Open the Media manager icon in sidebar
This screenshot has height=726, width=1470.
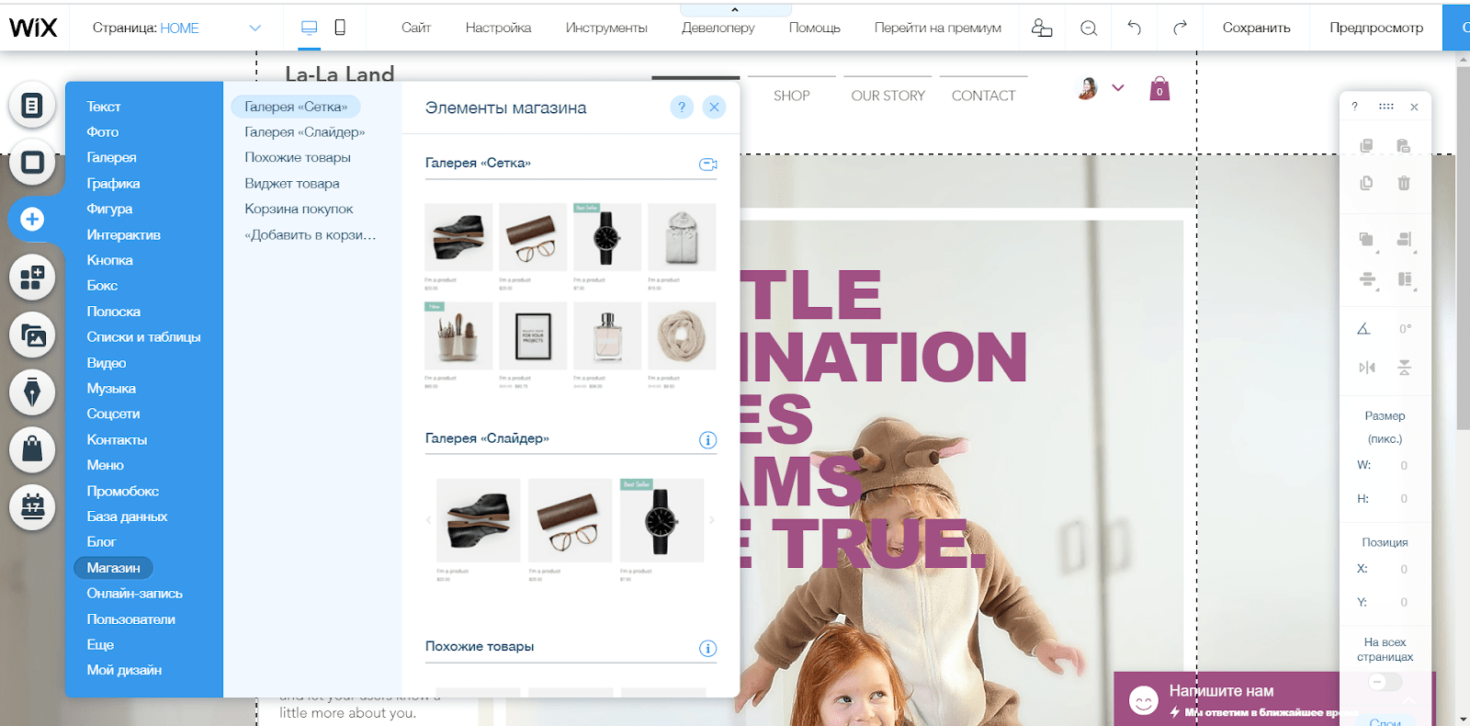[x=32, y=335]
